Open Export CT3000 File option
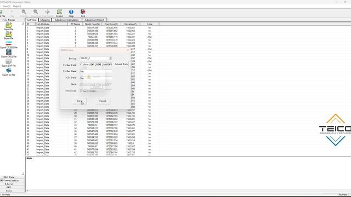 (9, 44)
